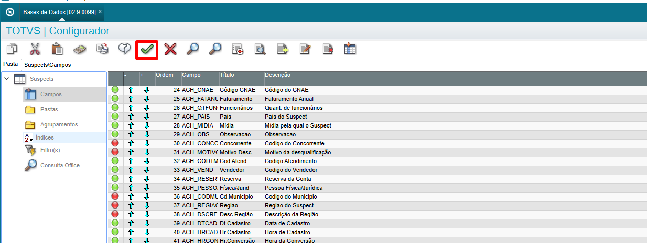Confirm with the green checkmark icon
Screen dimensions: 647x243
click(x=147, y=49)
